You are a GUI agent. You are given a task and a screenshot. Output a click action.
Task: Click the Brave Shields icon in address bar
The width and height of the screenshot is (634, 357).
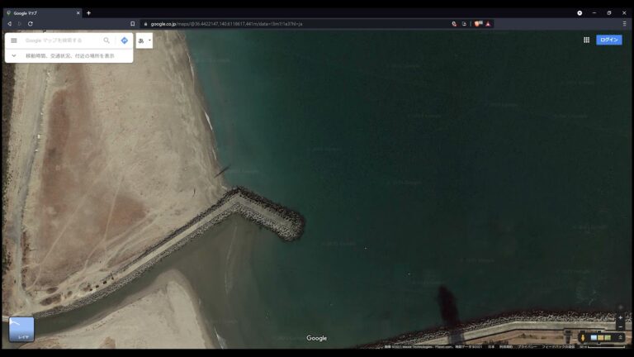click(478, 24)
